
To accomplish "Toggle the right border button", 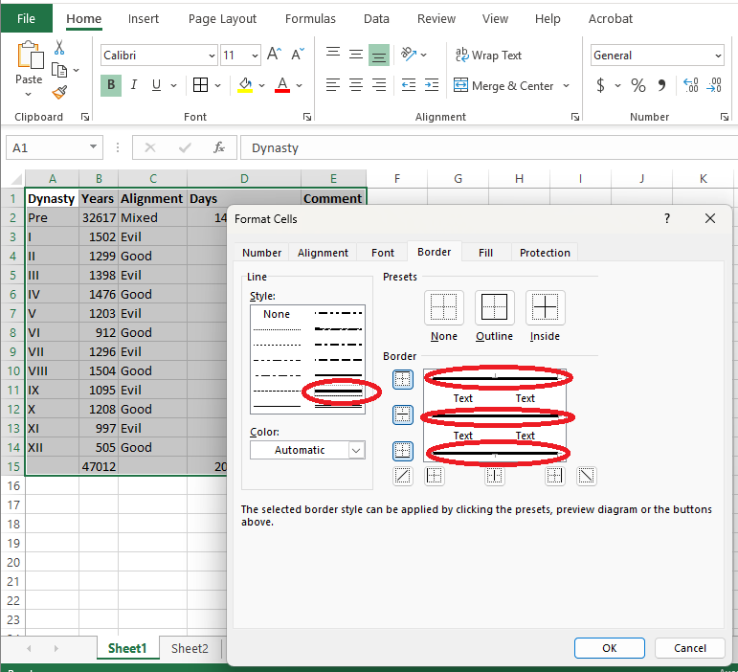I will [555, 476].
